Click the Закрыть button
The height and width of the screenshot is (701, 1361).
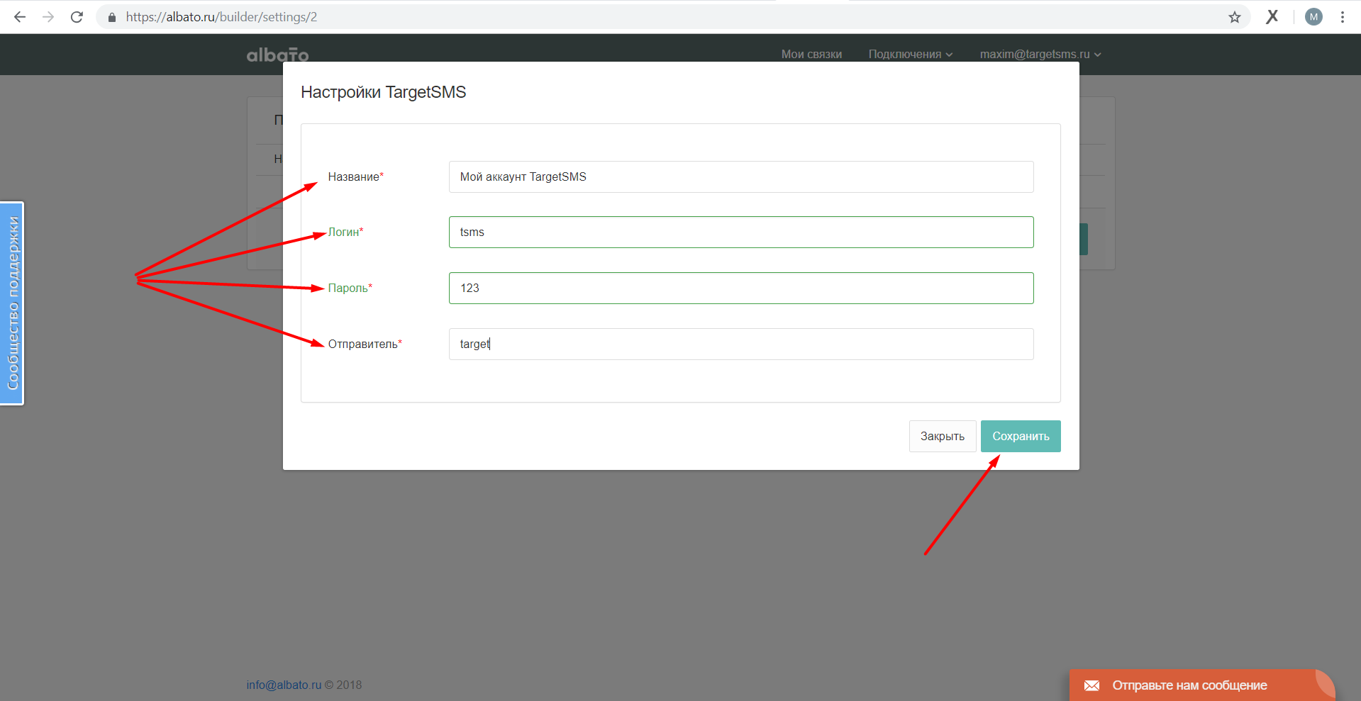coord(943,436)
